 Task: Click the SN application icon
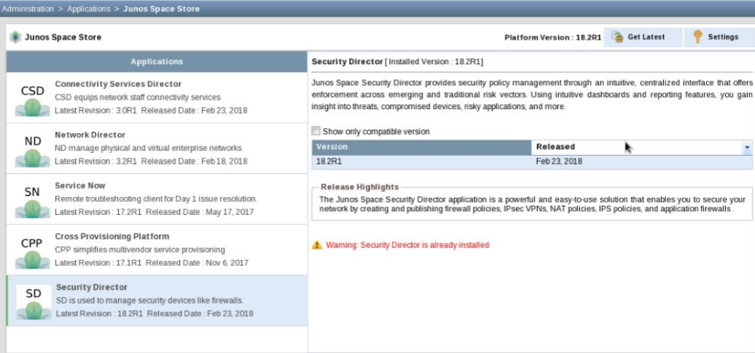(x=33, y=199)
